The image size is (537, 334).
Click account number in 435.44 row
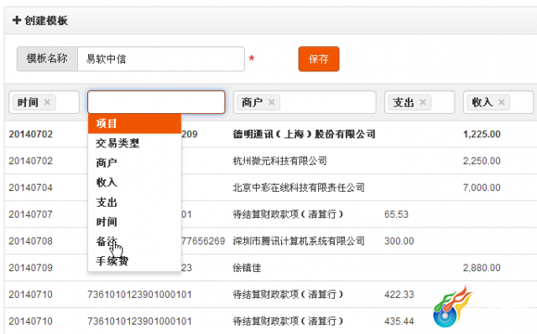(x=139, y=321)
